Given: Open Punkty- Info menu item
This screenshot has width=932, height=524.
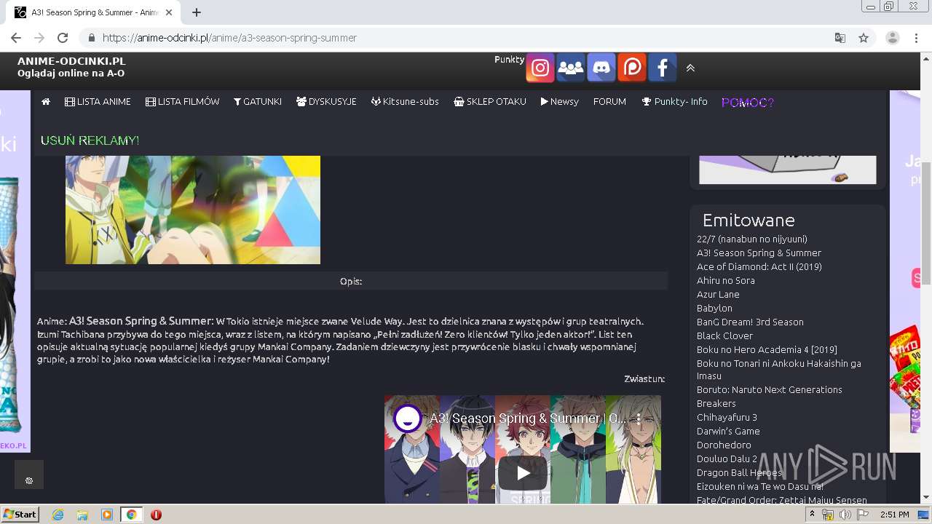Looking at the screenshot, I should 674,102.
